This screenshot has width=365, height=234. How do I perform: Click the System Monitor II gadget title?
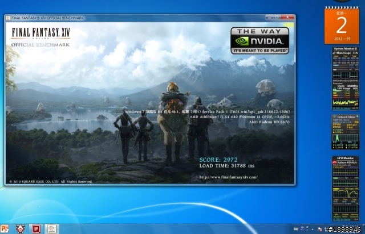[346, 49]
